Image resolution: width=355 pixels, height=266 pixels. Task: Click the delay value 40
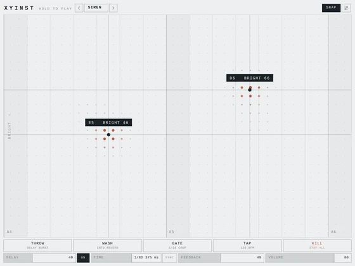click(70, 257)
